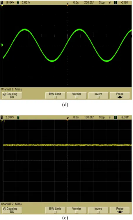The image size is (133, 220).
Task: Click trigger edge icon in scope (d) header
Action: click(x=110, y=3)
